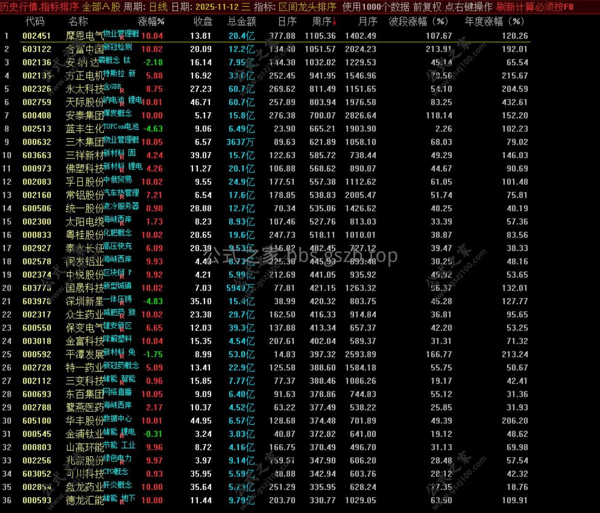600x513 pixels.
Task: Click the 前复权 label in title bar
Action: tap(427, 7)
